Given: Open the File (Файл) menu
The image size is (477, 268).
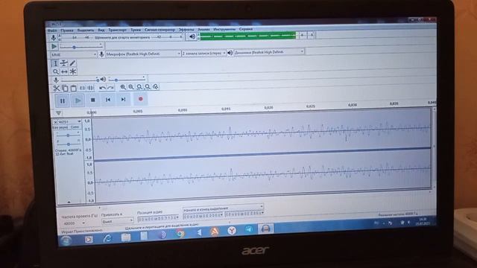Looking at the screenshot, I should point(52,31).
